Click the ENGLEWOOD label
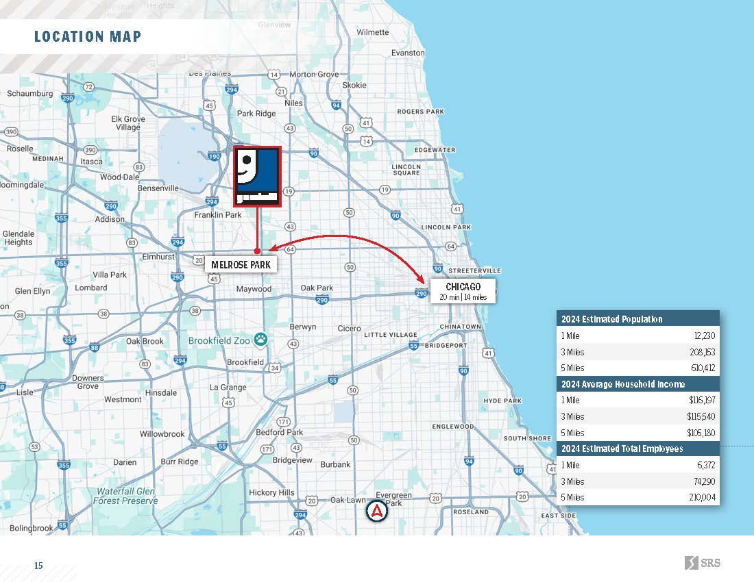 (x=453, y=427)
